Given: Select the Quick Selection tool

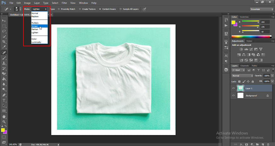Looking at the screenshot, I should pyautogui.click(x=4, y=37).
